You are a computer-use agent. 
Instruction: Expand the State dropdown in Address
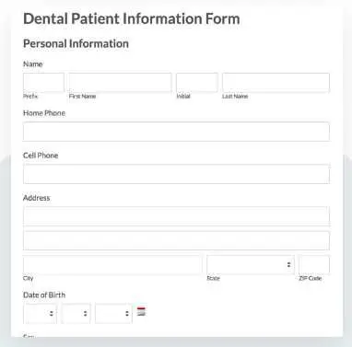251,264
